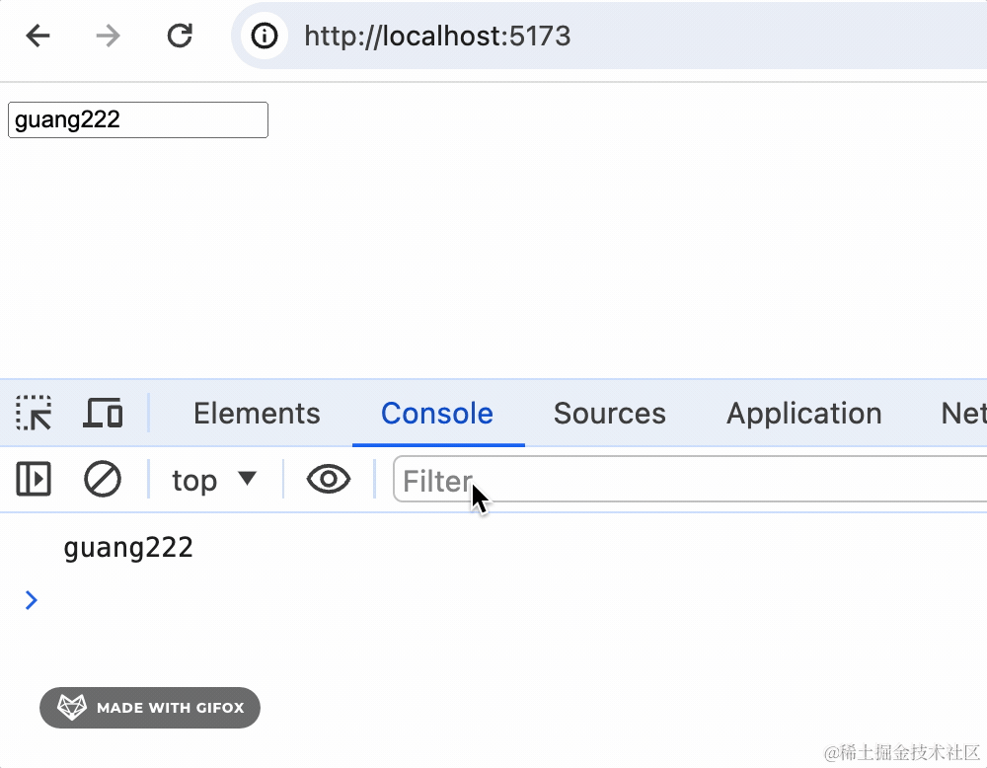
Task: Reload the localhost page
Action: 179,37
